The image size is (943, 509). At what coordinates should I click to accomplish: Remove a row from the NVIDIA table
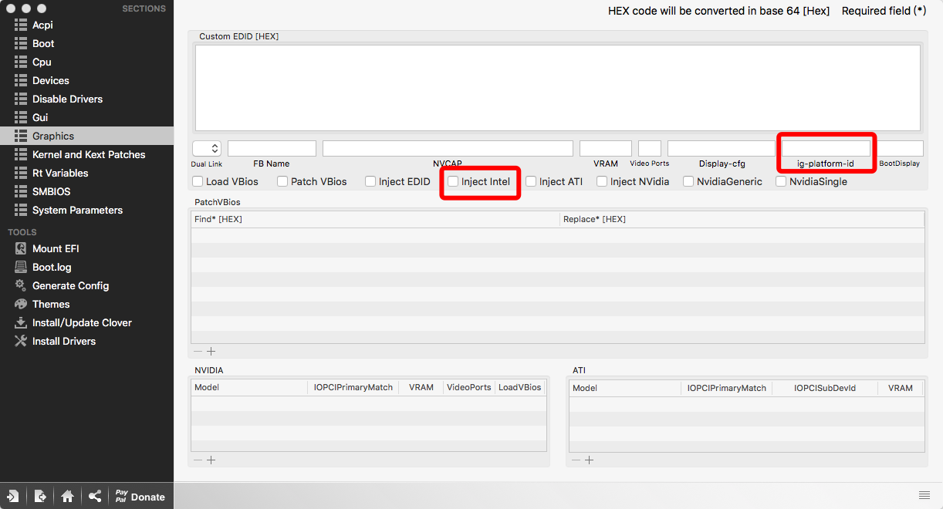(198, 460)
